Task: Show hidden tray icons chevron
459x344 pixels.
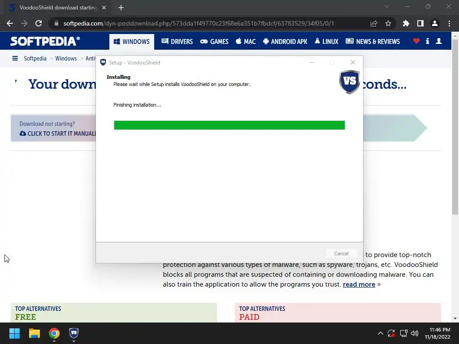Action: (x=380, y=333)
